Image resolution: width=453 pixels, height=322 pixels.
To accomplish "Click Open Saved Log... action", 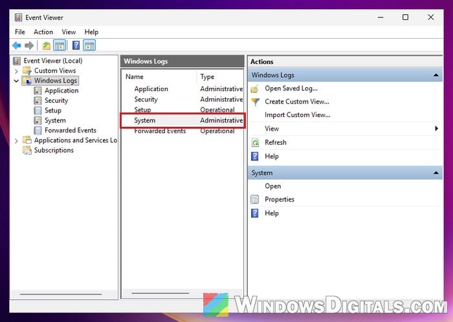I will point(291,89).
